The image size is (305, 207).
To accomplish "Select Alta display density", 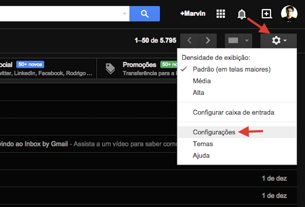I will (x=237, y=93).
